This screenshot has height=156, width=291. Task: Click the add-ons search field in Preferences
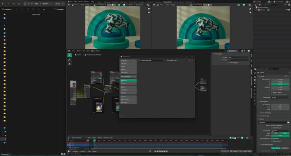point(152,60)
